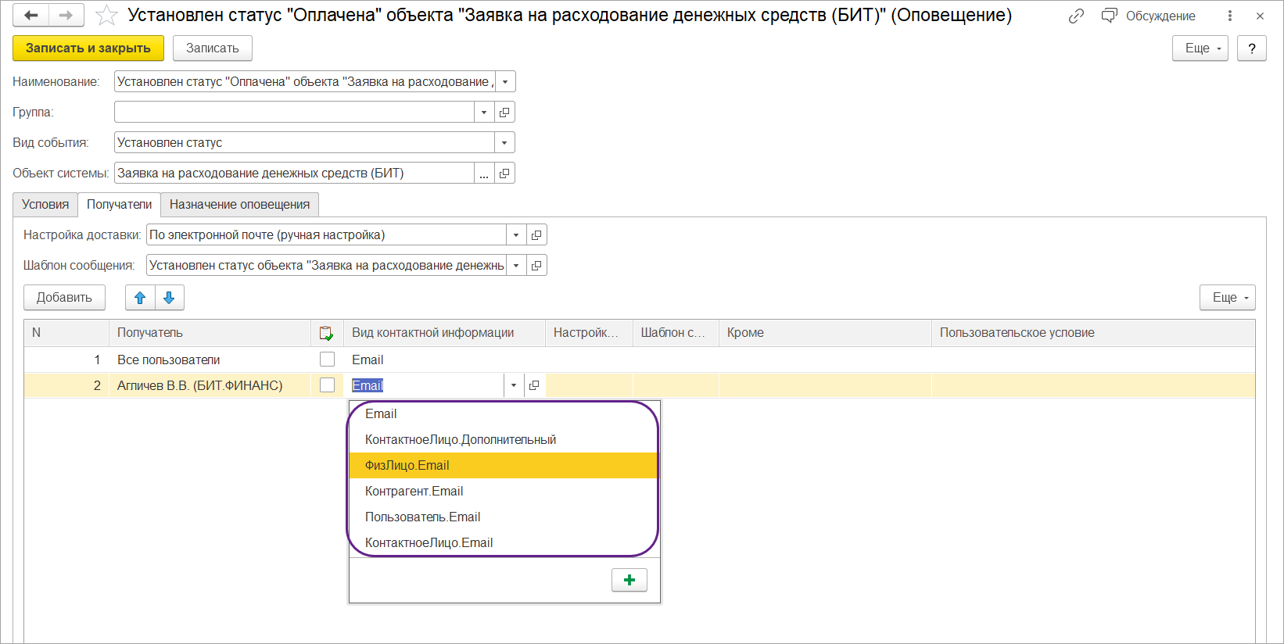Image resolution: width=1284 pixels, height=644 pixels.
Task: Click the Объект системы field
Action: 294,174
